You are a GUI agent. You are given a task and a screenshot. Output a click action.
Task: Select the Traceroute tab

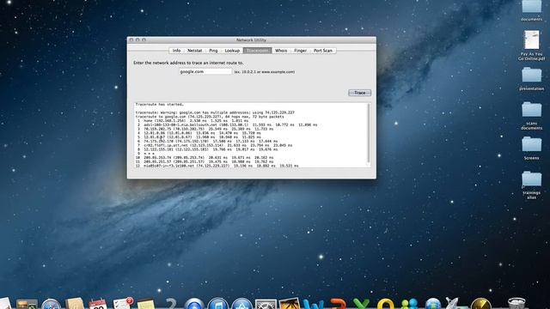[x=257, y=51]
